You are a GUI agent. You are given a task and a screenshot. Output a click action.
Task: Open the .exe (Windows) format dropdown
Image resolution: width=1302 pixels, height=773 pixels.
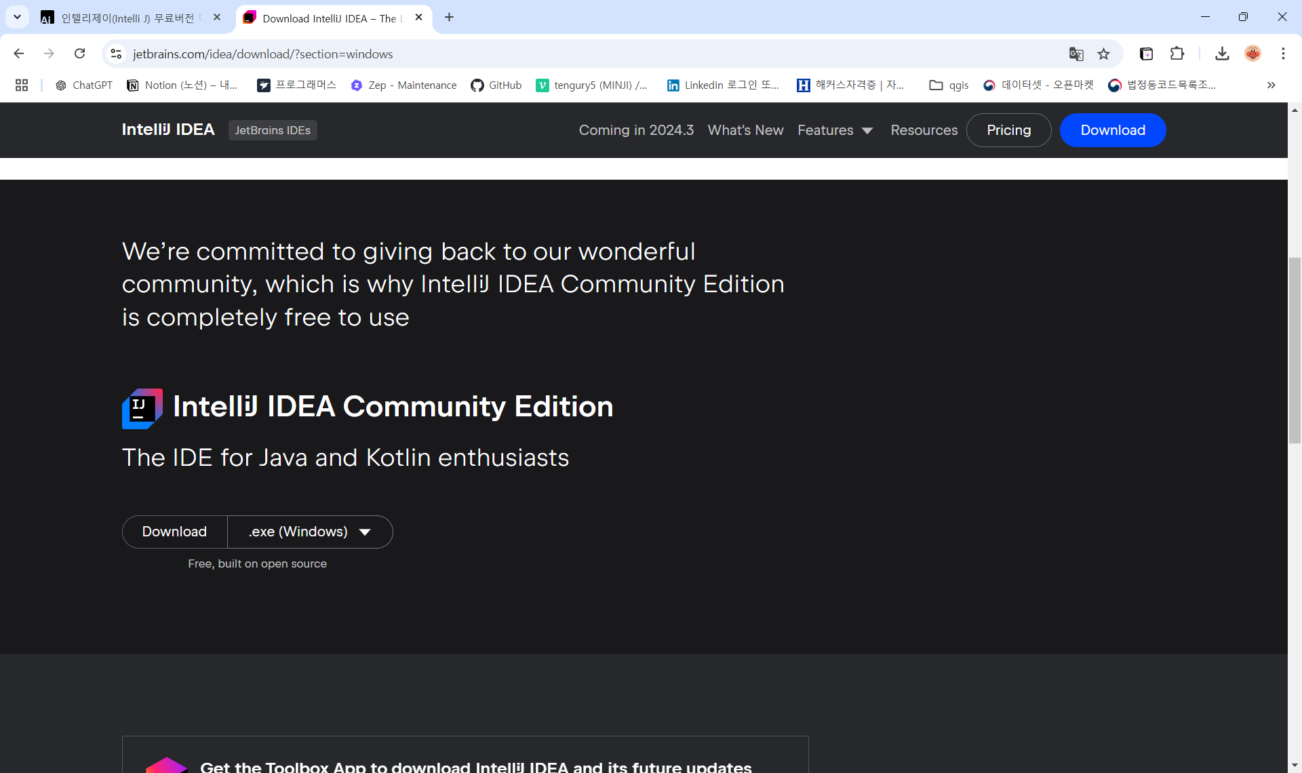310,532
